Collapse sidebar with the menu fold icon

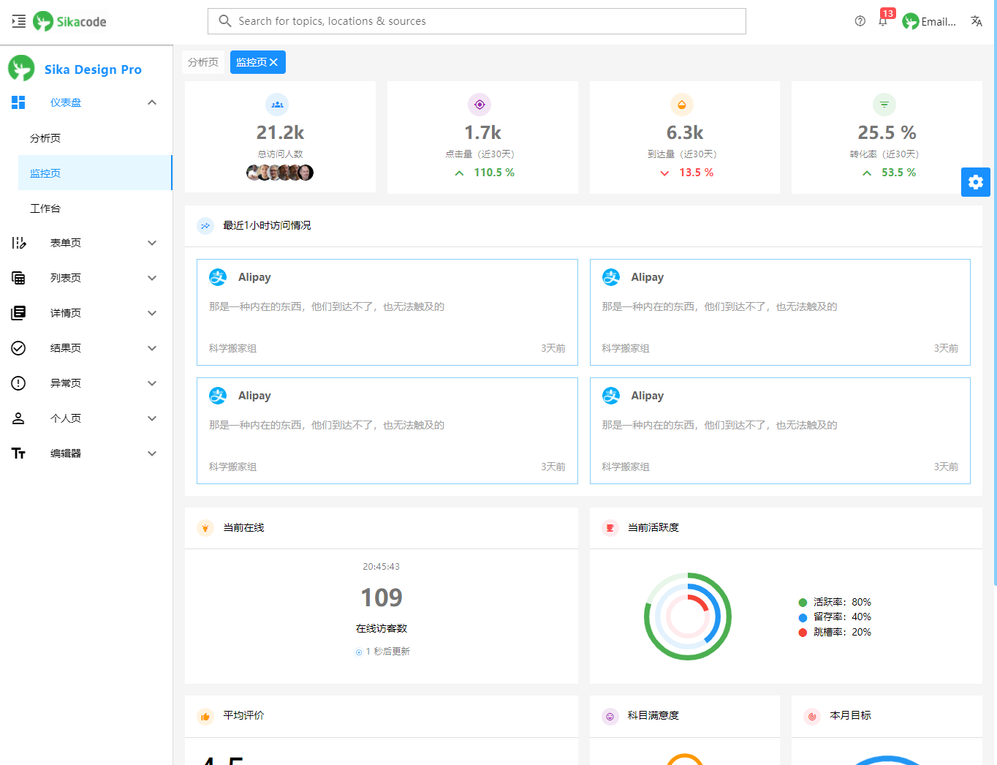(x=19, y=21)
